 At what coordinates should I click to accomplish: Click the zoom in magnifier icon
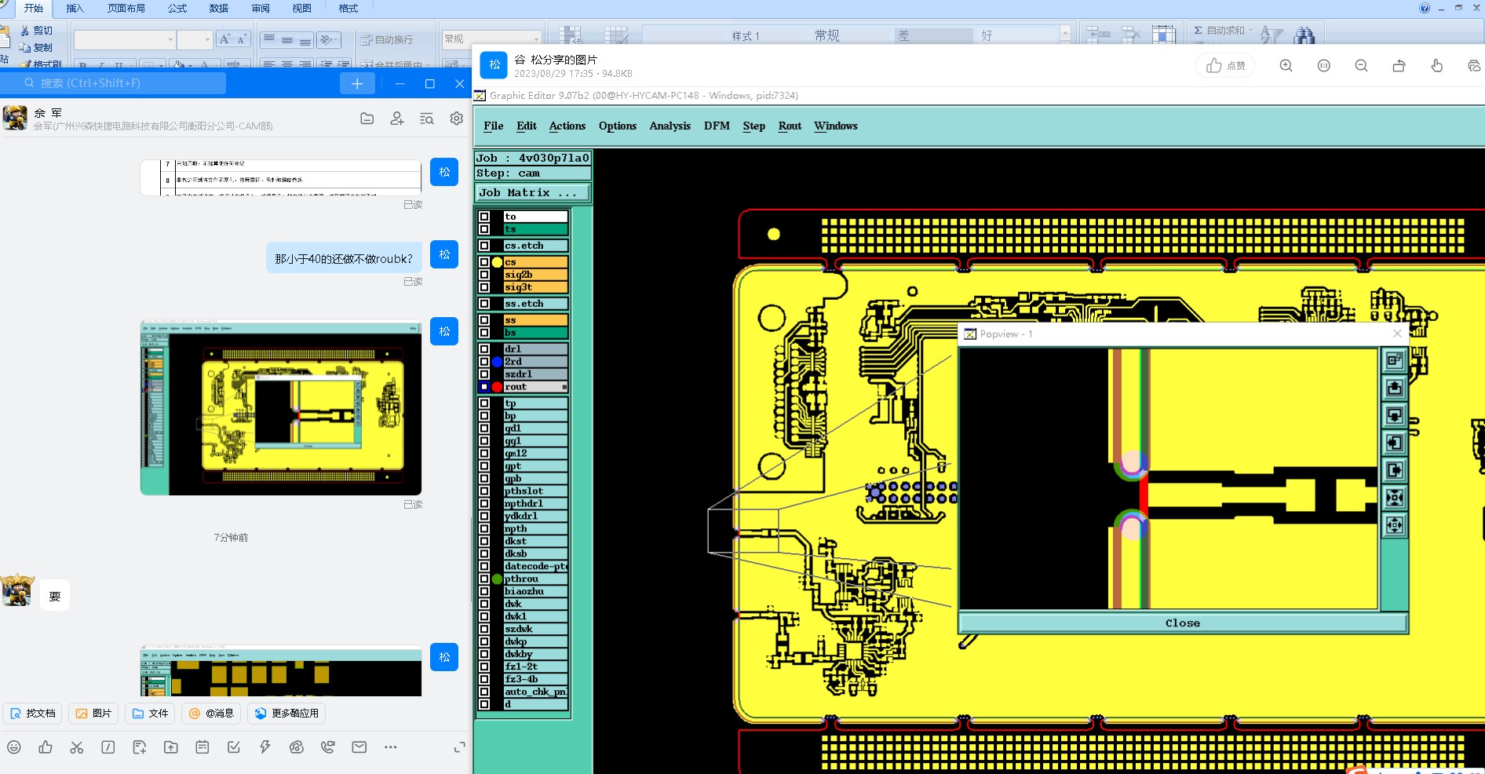coord(1286,66)
